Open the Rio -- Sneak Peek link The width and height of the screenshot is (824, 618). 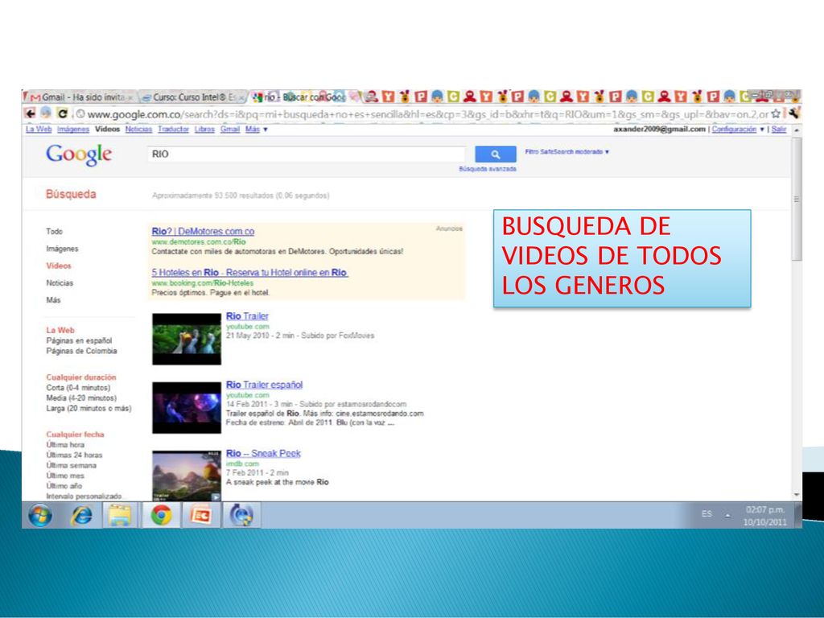[263, 453]
